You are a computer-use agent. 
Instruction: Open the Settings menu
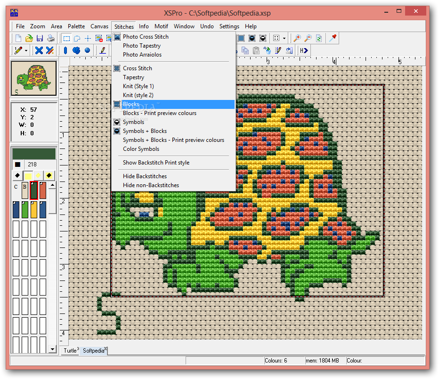pos(229,26)
